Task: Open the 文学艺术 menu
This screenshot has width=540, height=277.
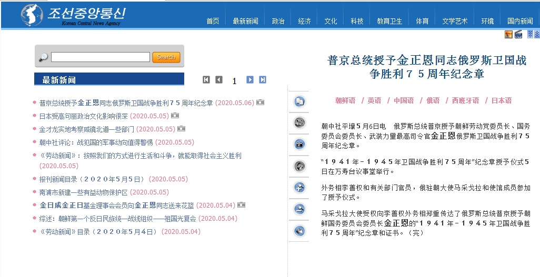Action: tap(455, 22)
